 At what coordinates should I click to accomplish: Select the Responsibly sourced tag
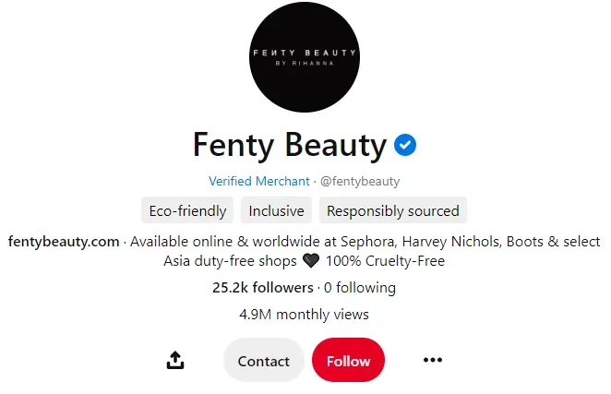392,210
